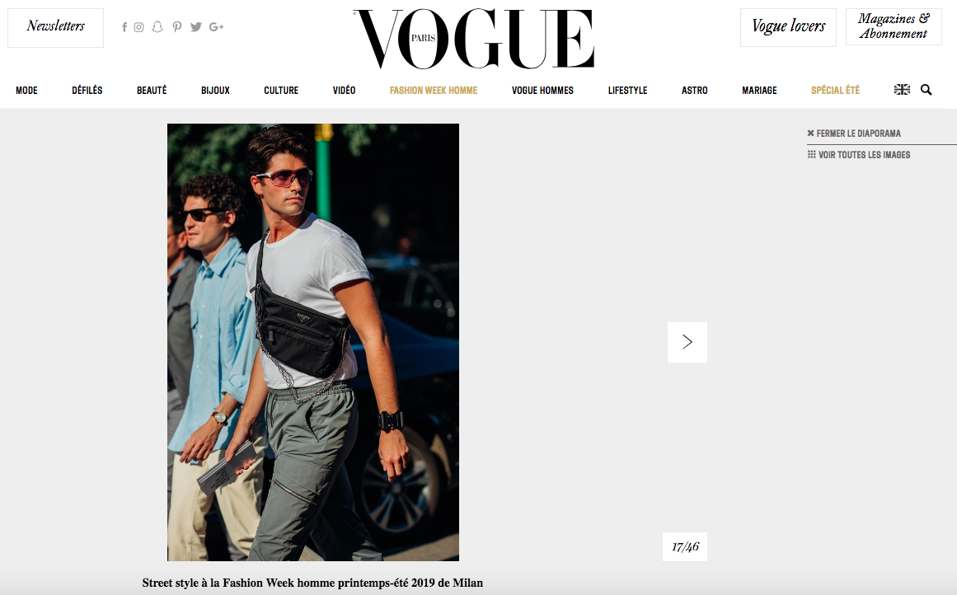
Task: Select the Fashion Week Homme menu item
Action: tap(434, 91)
